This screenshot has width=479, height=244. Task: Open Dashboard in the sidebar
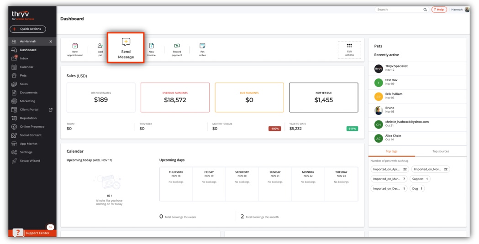tap(28, 50)
